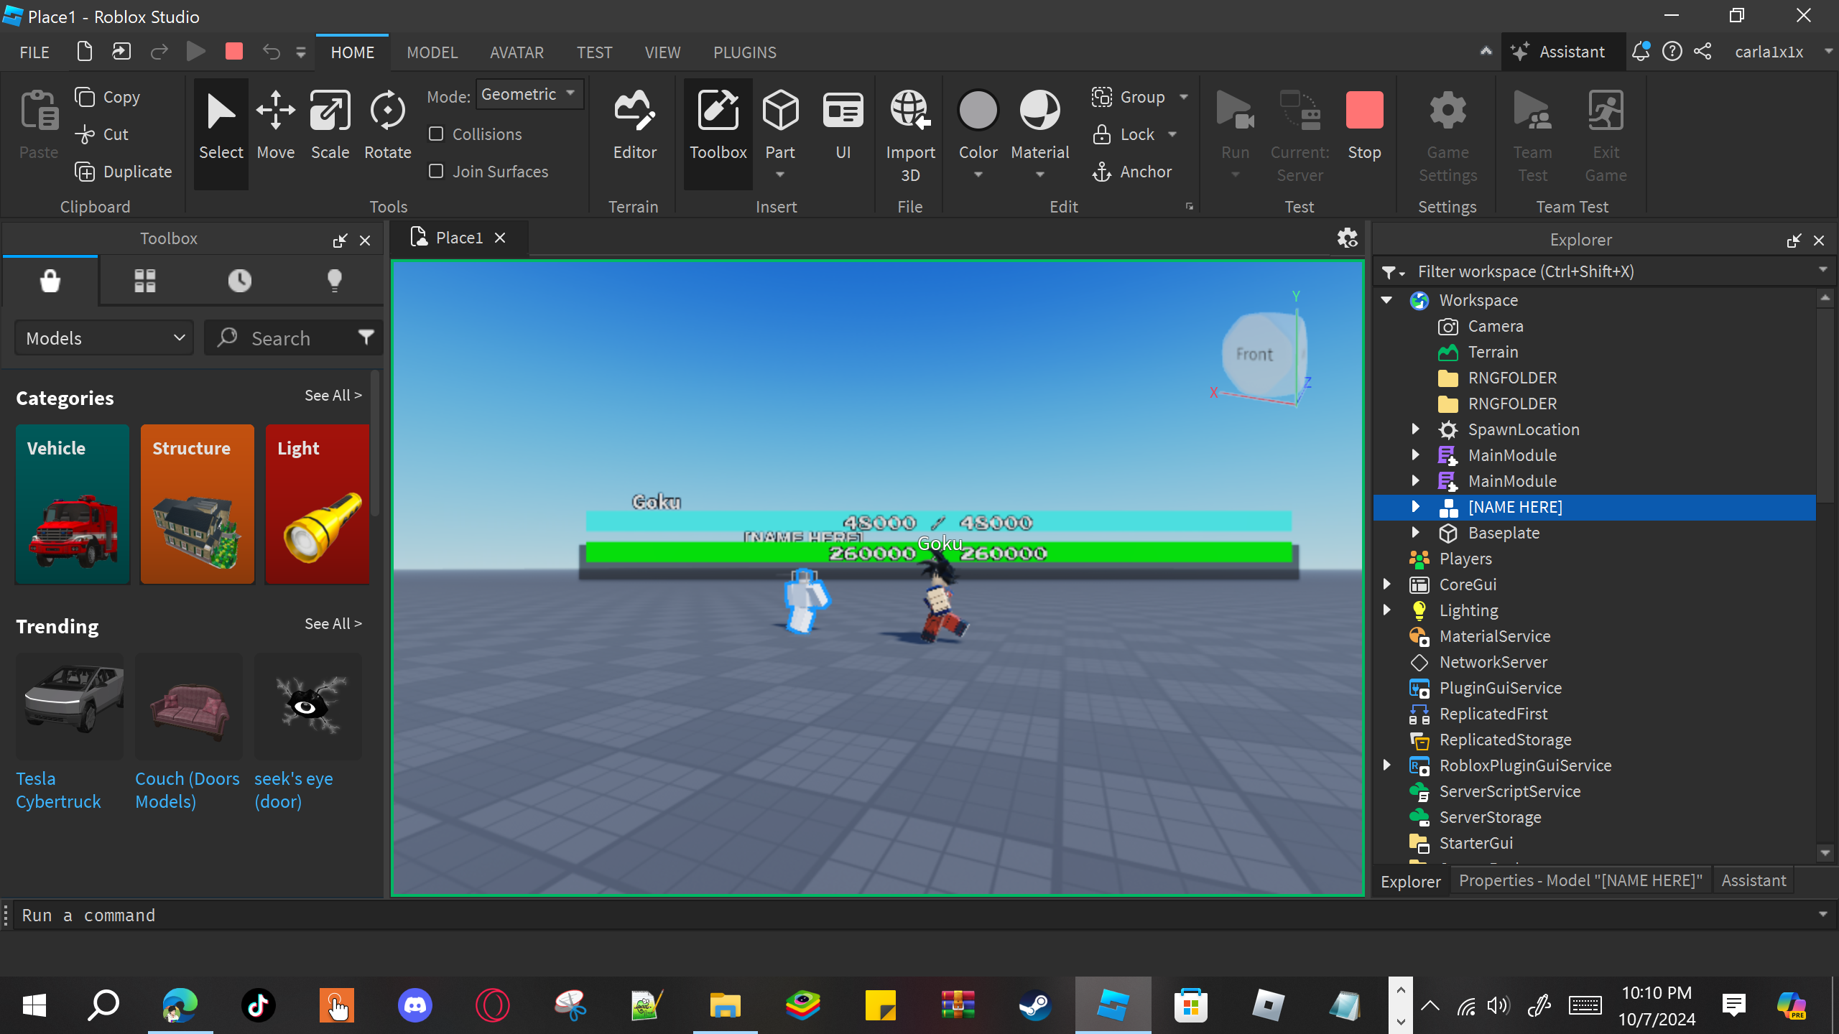Screen dimensions: 1839x1034
Task: Enable the Collisions checkbox
Action: click(436, 134)
